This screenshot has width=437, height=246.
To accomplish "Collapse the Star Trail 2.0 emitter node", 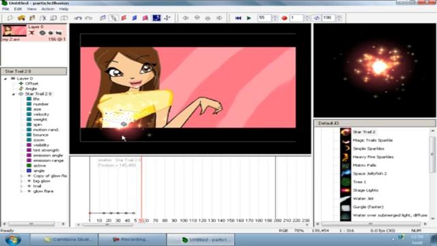I will point(13,94).
